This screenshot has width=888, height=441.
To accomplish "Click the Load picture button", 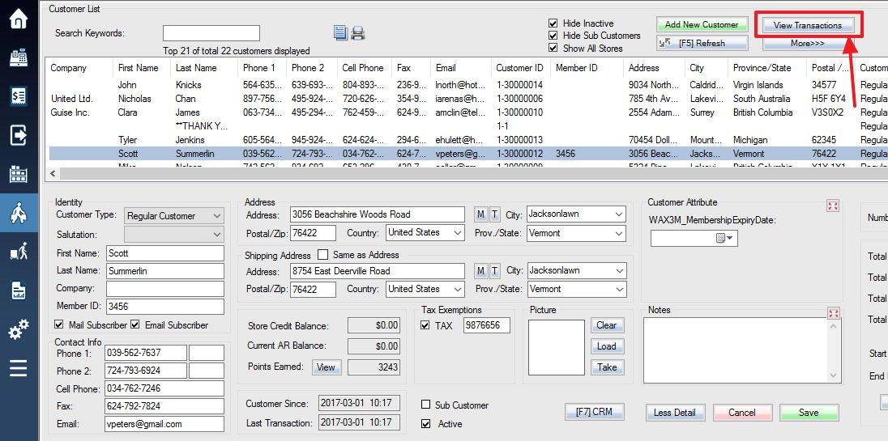I will (x=607, y=346).
